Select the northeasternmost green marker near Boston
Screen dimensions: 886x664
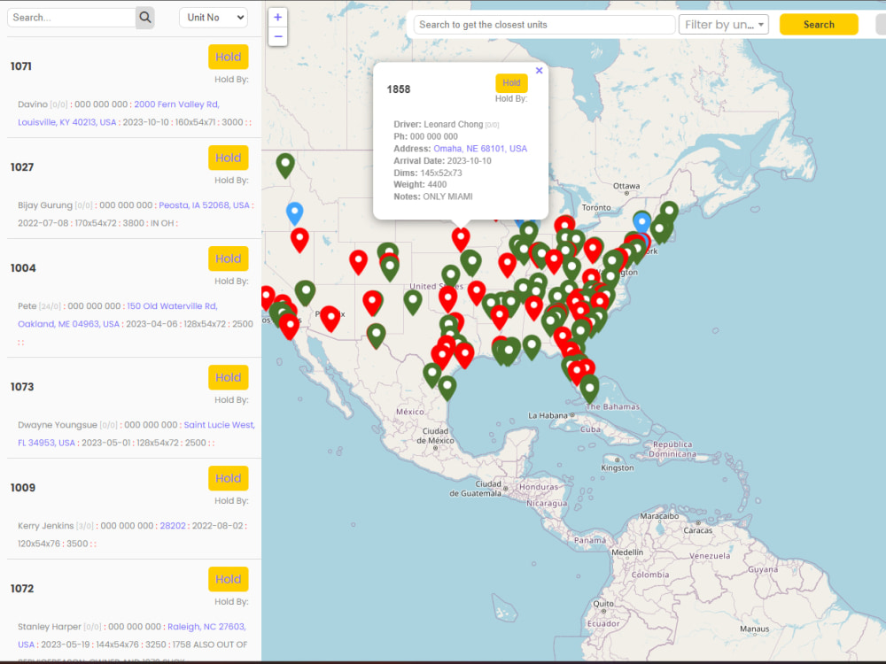pyautogui.click(x=669, y=212)
